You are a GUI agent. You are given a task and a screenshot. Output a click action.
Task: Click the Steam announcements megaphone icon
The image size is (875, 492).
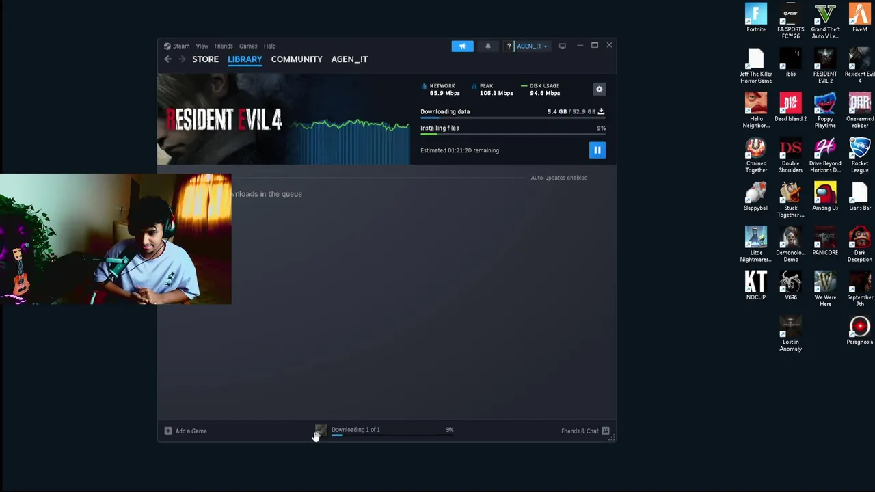(x=462, y=46)
